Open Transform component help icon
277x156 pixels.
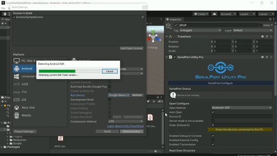coord(262,36)
